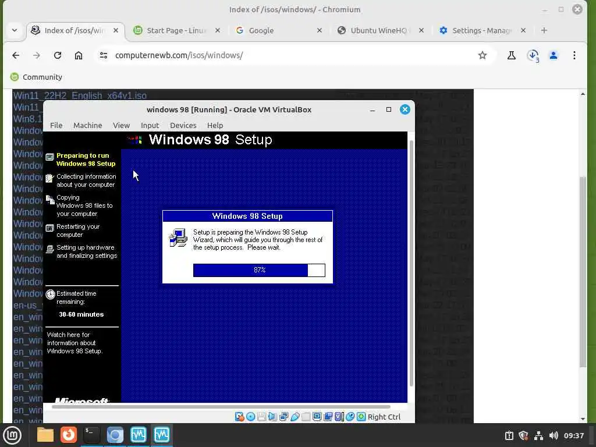Viewport: 596px width, 447px height.
Task: Open the Input menu in VirtualBox
Action: 150,125
